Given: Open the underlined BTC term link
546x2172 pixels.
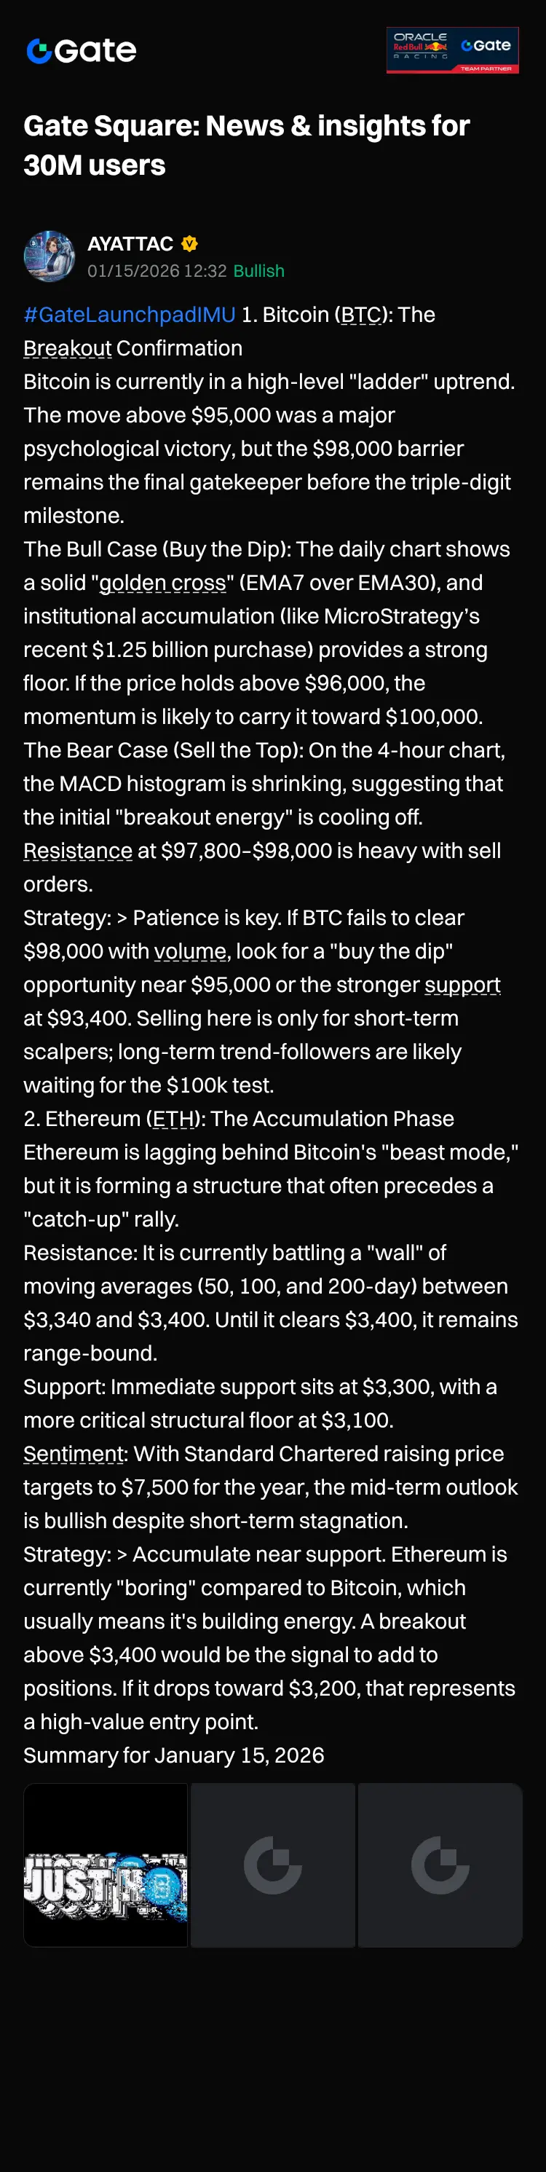Looking at the screenshot, I should click(362, 315).
